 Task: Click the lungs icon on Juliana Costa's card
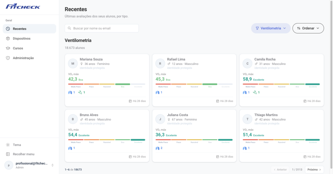point(157,148)
